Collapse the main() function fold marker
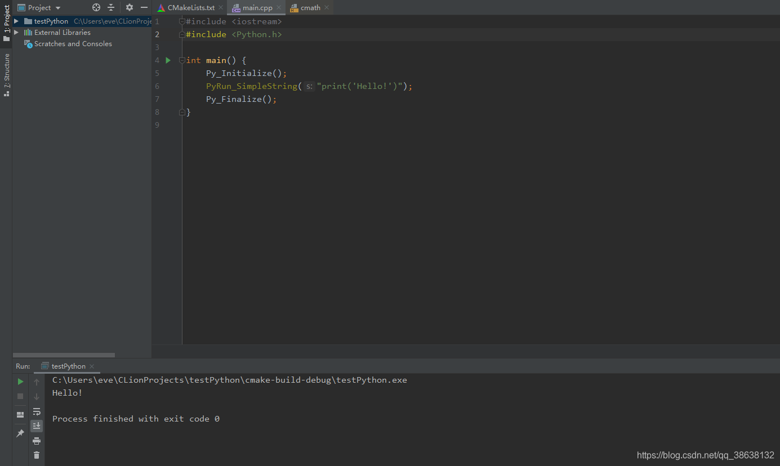780x466 pixels. [181, 60]
